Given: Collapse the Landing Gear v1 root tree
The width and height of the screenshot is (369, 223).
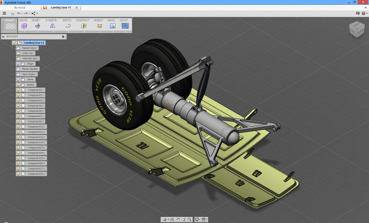Looking at the screenshot, I should click(7, 43).
